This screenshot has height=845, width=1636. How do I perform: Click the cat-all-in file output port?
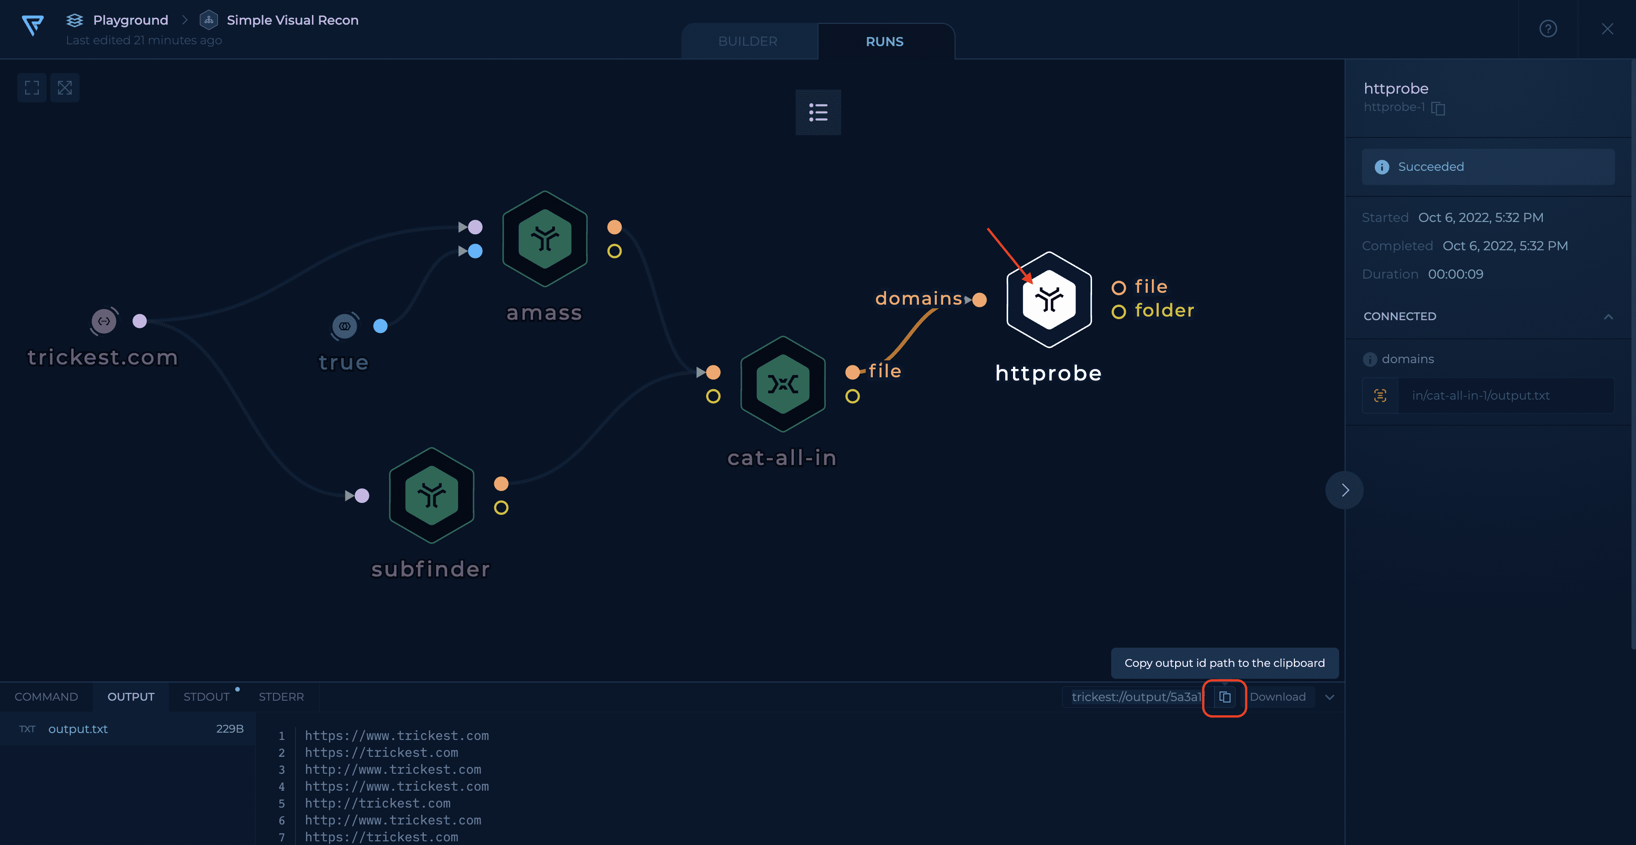tap(852, 372)
